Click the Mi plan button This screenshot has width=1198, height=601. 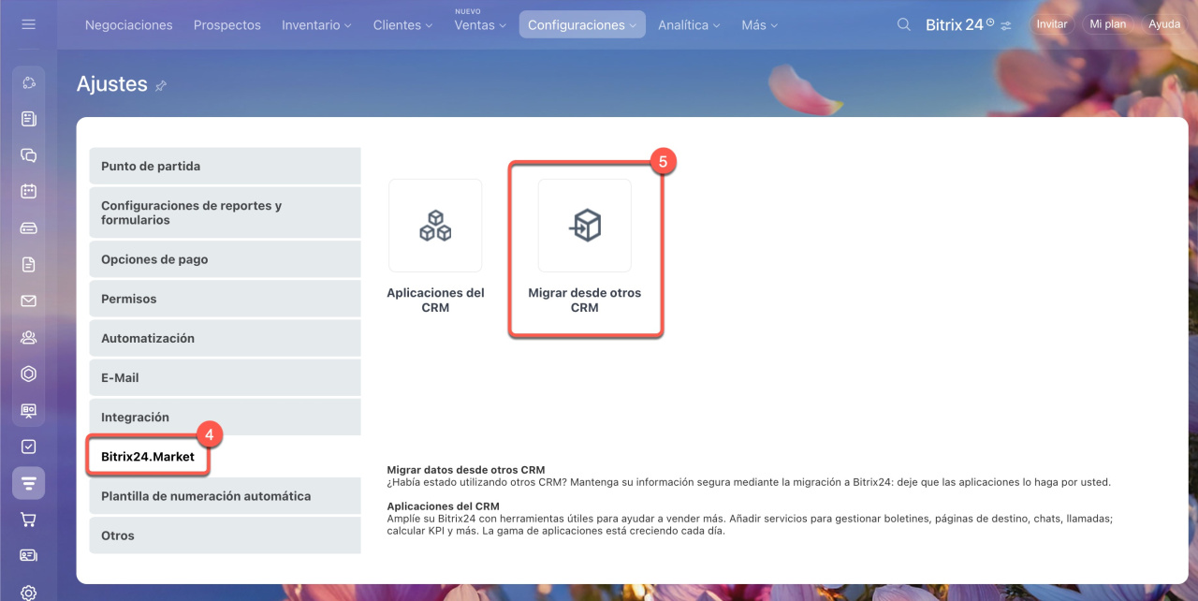[x=1108, y=24]
